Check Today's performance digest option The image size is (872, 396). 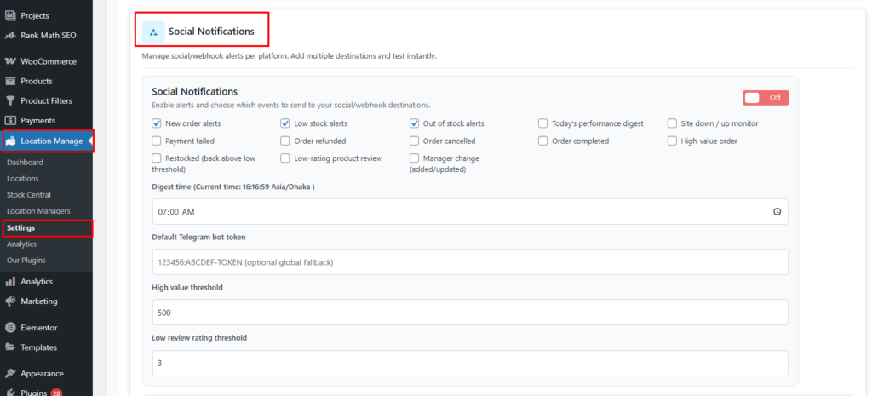point(543,123)
